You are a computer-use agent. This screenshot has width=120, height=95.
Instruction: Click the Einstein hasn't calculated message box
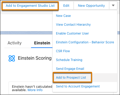pyautogui.click(x=31, y=88)
